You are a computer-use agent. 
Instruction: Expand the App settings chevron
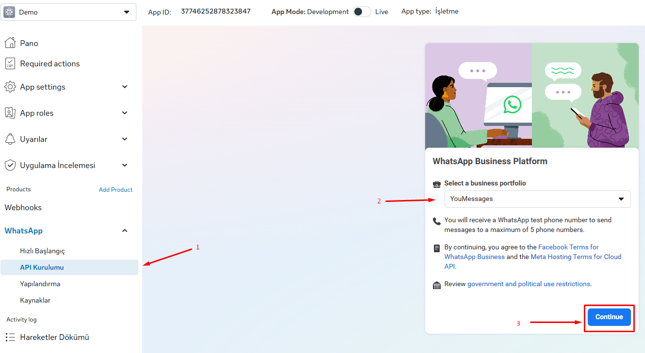[x=125, y=87]
